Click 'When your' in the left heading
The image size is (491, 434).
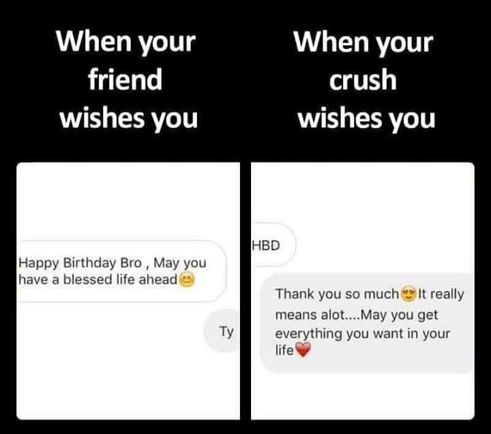(125, 42)
